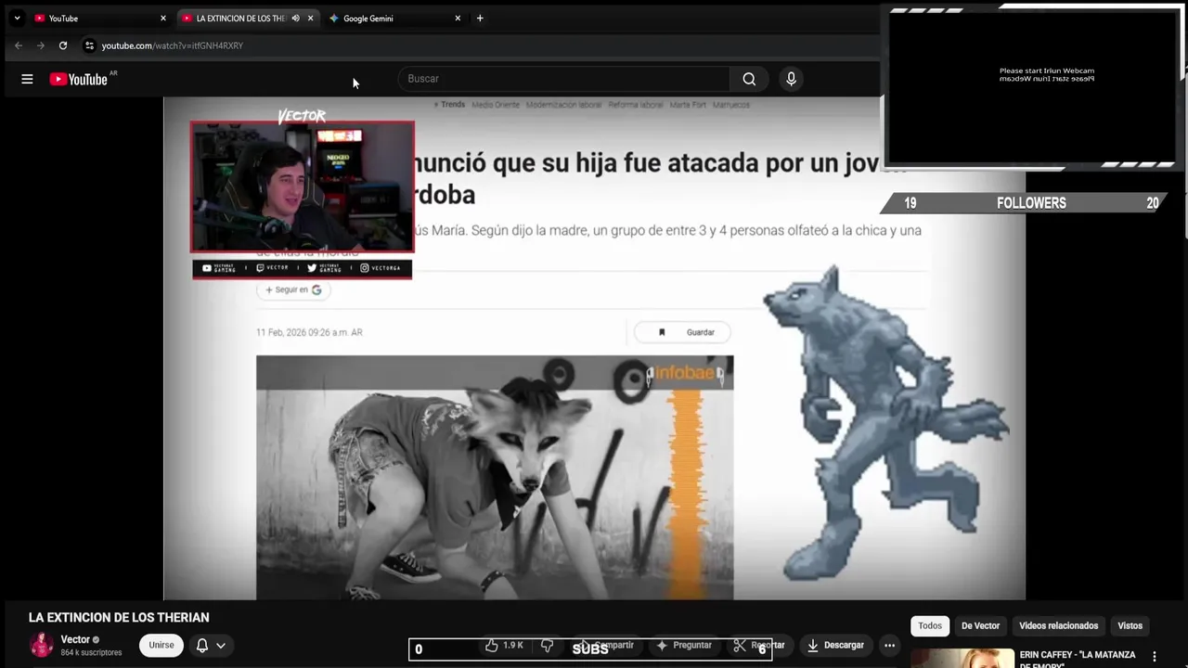Click the YouTube logo
1188x668 pixels.
(x=79, y=79)
